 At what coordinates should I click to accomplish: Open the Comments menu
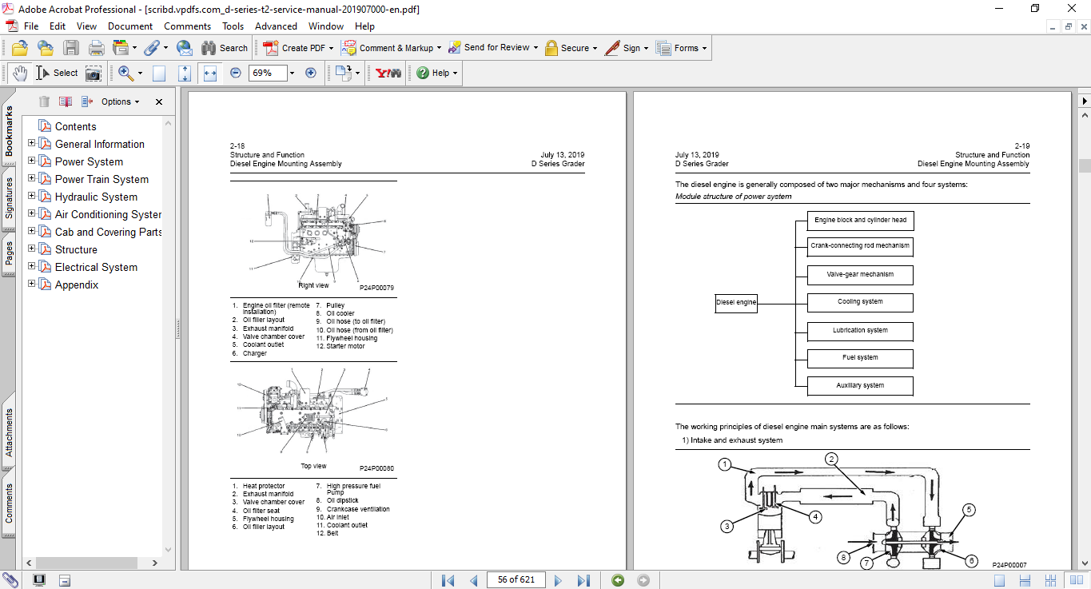pos(187,26)
